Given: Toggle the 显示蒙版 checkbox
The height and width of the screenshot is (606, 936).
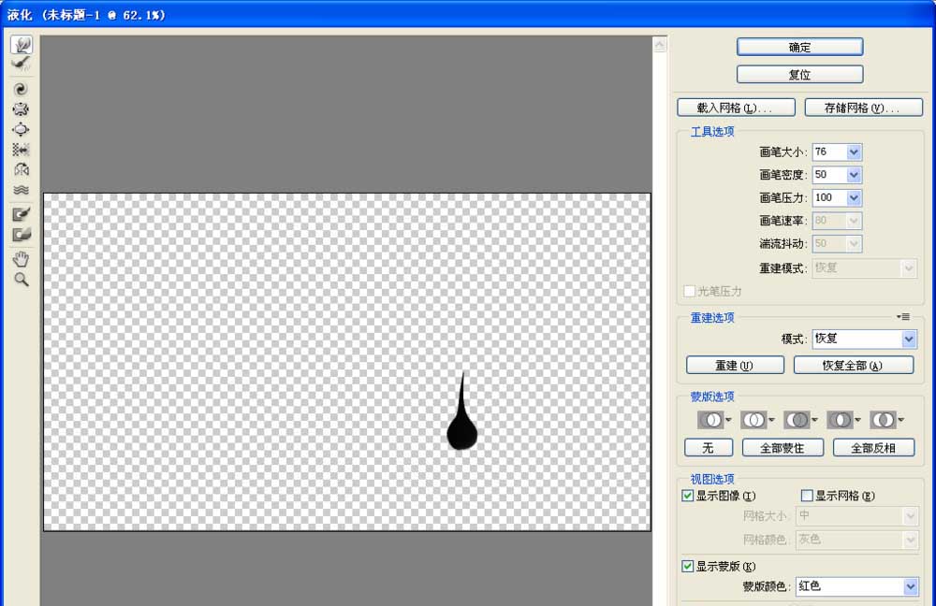Looking at the screenshot, I should tap(687, 566).
